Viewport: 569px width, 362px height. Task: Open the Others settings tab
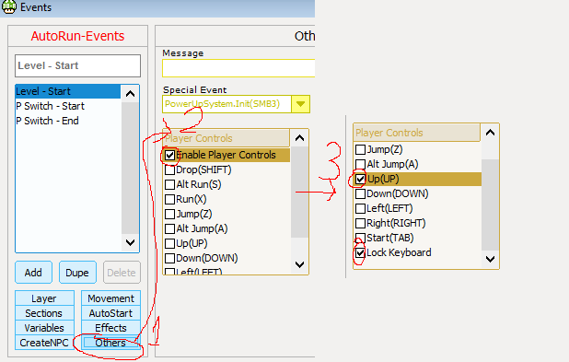[x=110, y=343]
